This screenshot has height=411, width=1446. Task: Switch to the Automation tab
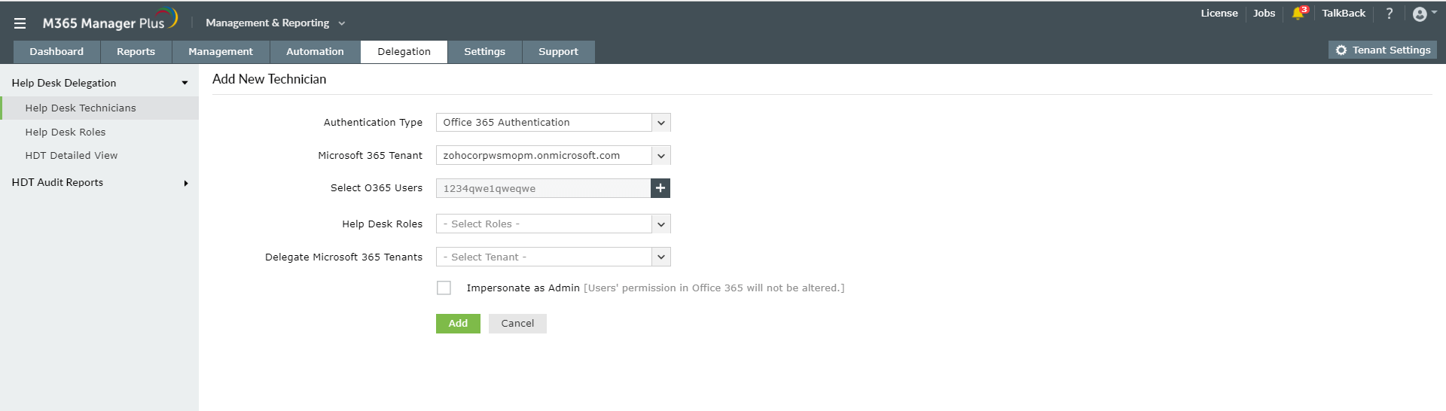pos(315,52)
